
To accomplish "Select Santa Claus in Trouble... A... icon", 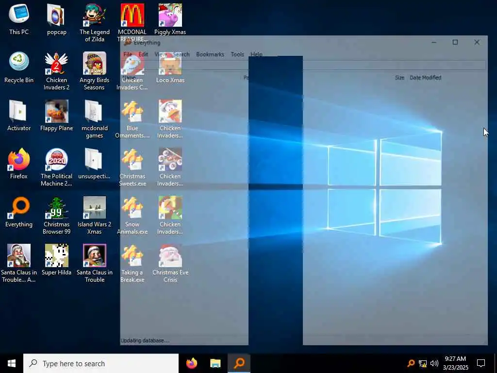I will click(19, 263).
